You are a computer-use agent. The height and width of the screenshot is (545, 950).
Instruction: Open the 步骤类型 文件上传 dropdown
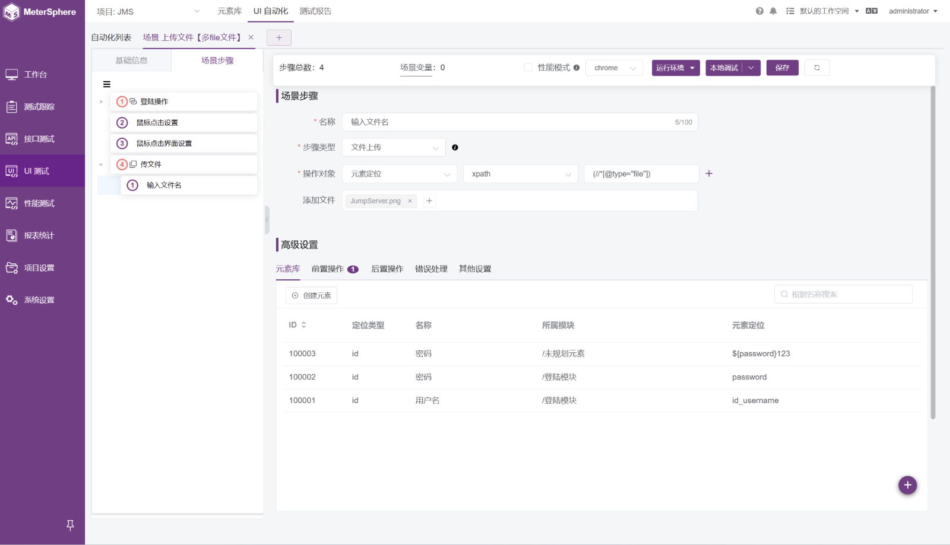[x=394, y=147]
